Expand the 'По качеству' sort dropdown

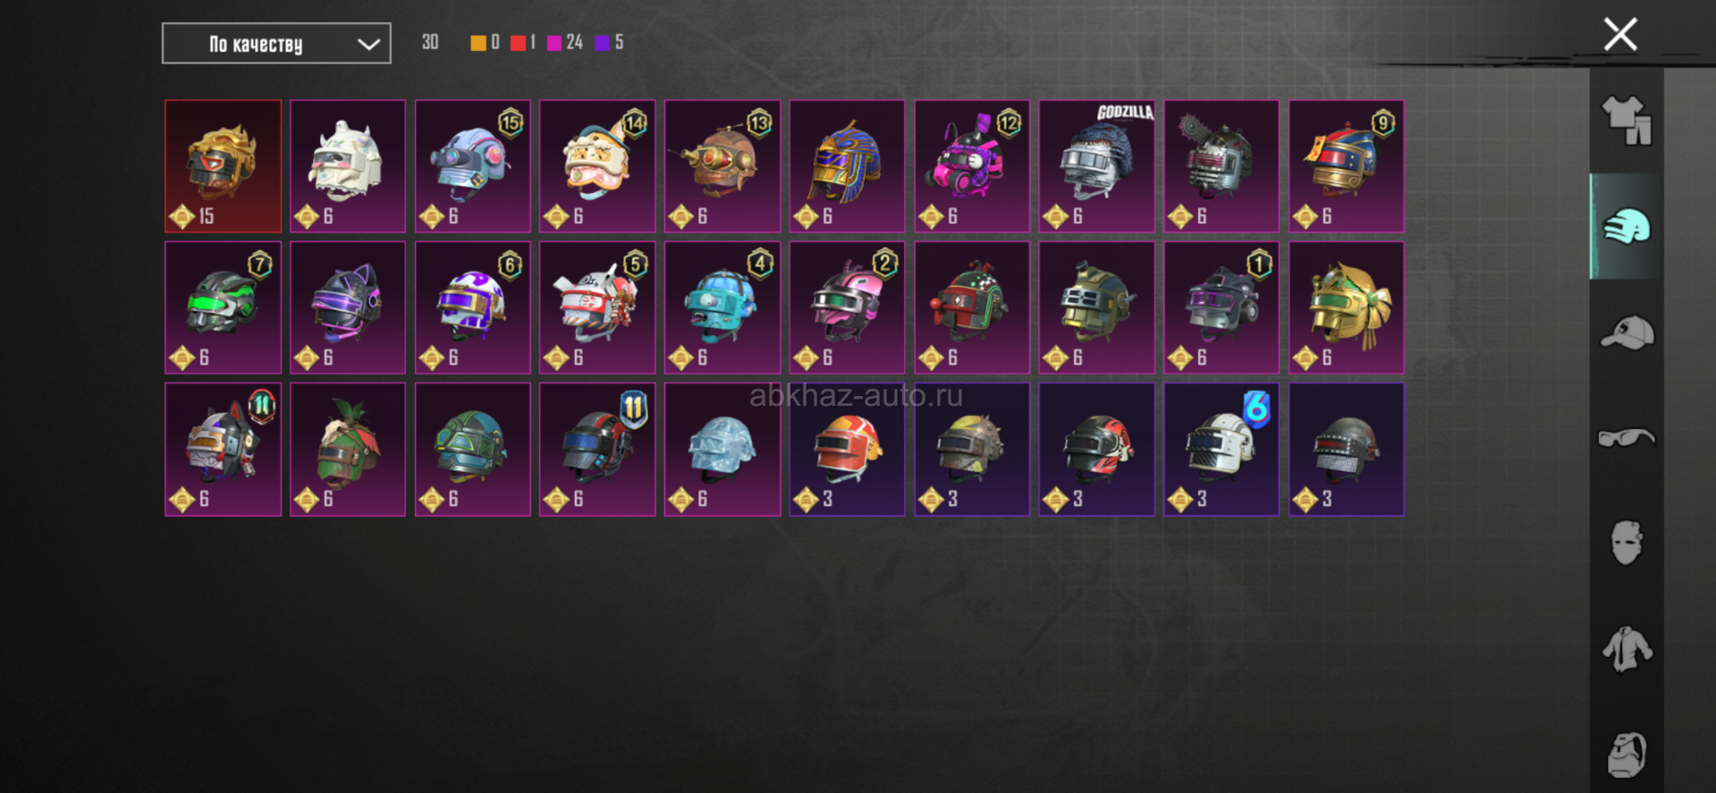(x=276, y=44)
